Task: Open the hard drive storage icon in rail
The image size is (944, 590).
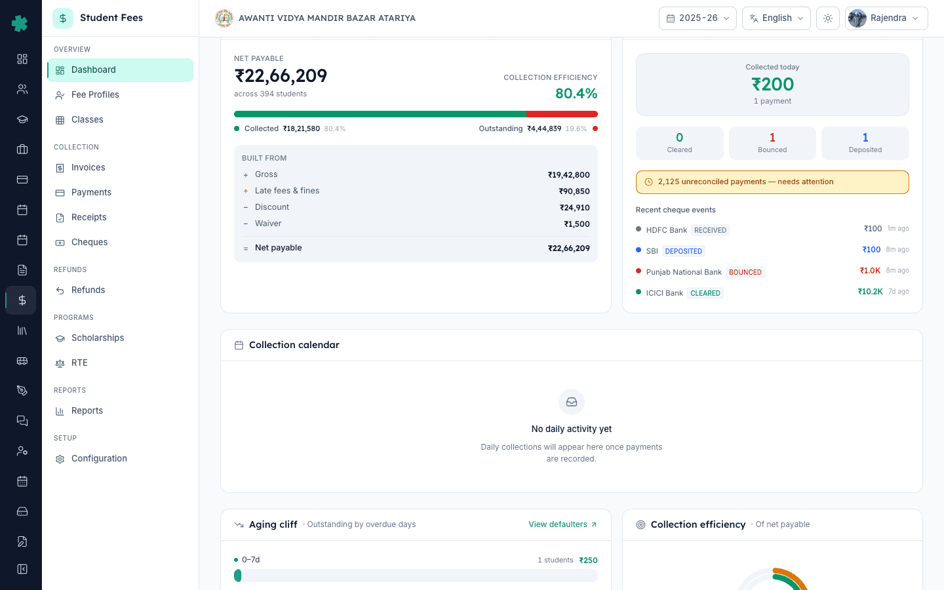Action: (22, 511)
